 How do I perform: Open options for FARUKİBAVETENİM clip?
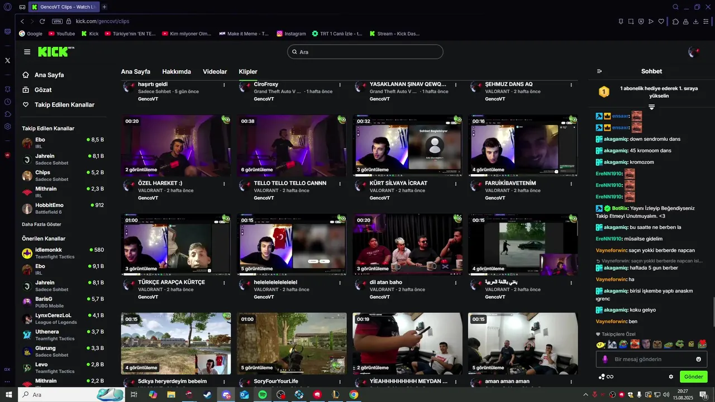pyautogui.click(x=571, y=183)
